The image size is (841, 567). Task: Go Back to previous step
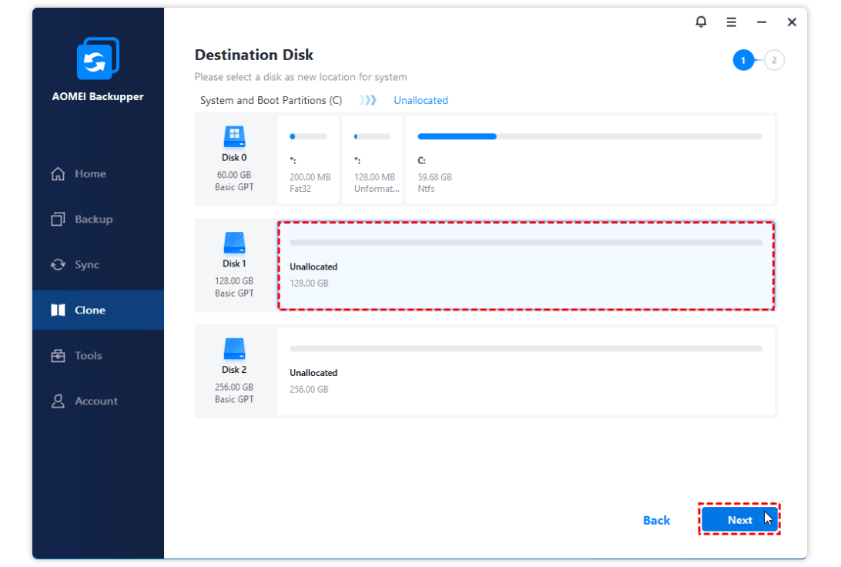tap(656, 520)
